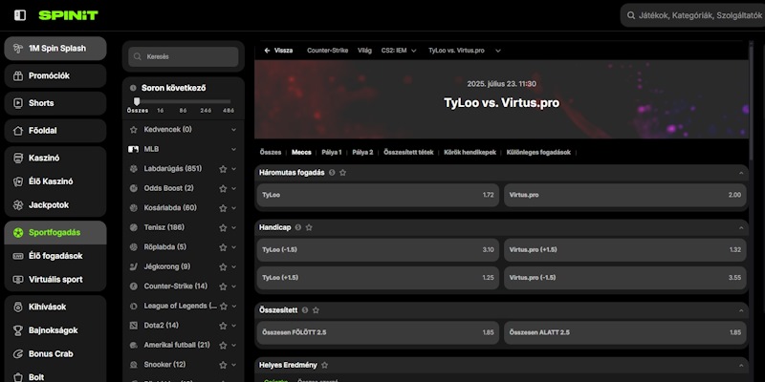Image resolution: width=765 pixels, height=382 pixels.
Task: Click info icon next to Összesített
Action: (x=305, y=309)
